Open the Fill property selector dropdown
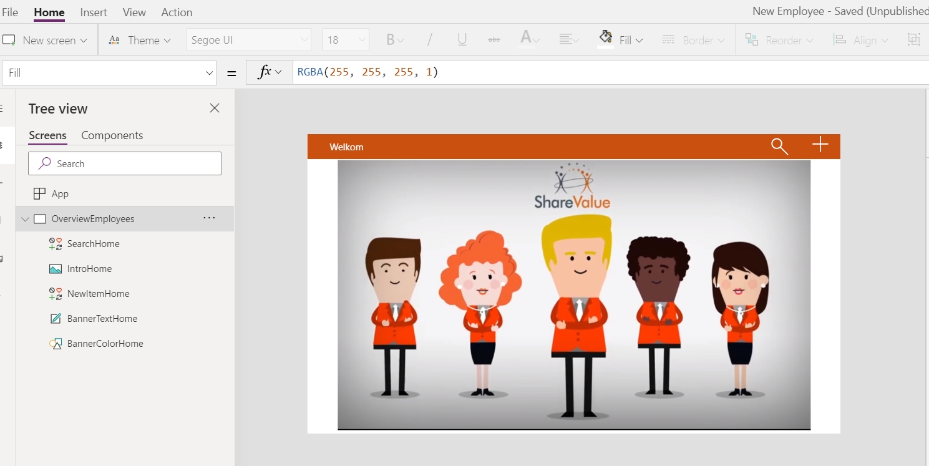This screenshot has height=466, width=929. [109, 73]
